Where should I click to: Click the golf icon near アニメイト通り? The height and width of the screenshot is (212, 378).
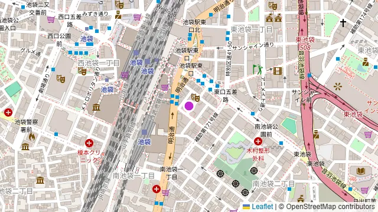[x=258, y=69]
